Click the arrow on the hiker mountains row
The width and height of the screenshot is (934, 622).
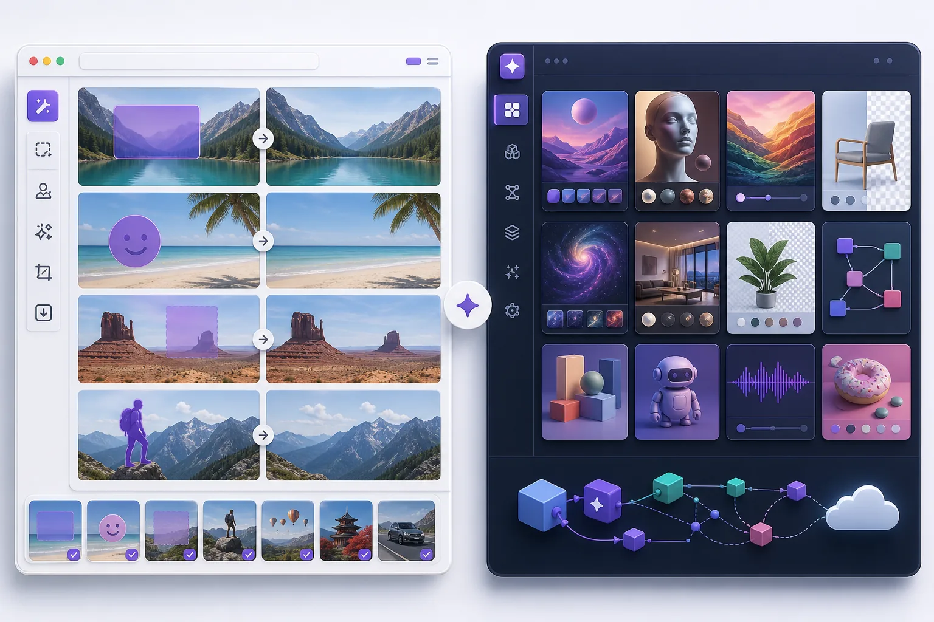[x=263, y=435]
